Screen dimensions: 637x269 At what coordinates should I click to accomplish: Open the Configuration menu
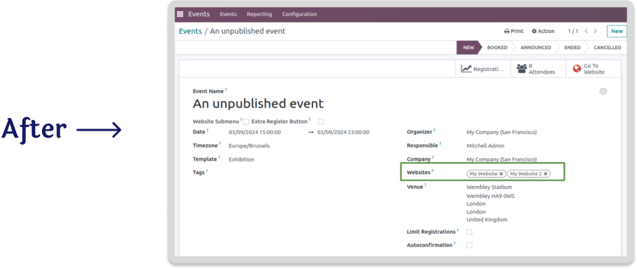(x=300, y=14)
